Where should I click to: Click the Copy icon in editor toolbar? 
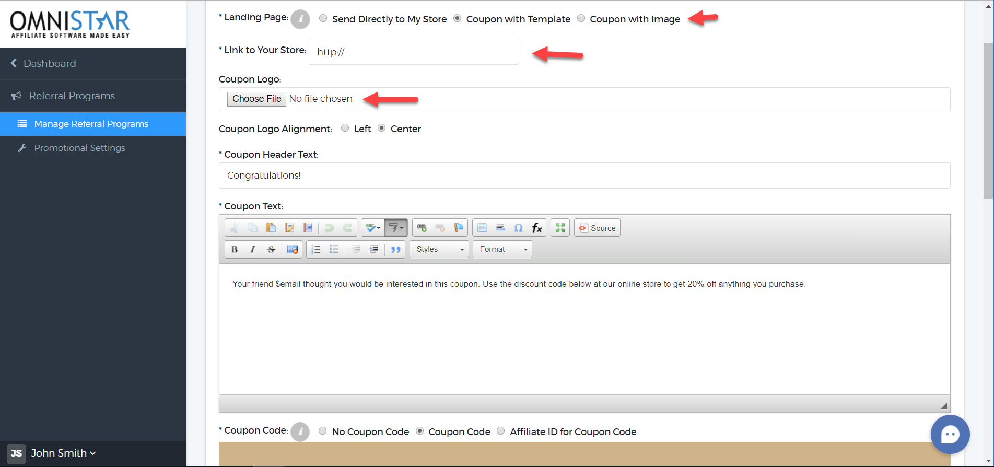252,228
